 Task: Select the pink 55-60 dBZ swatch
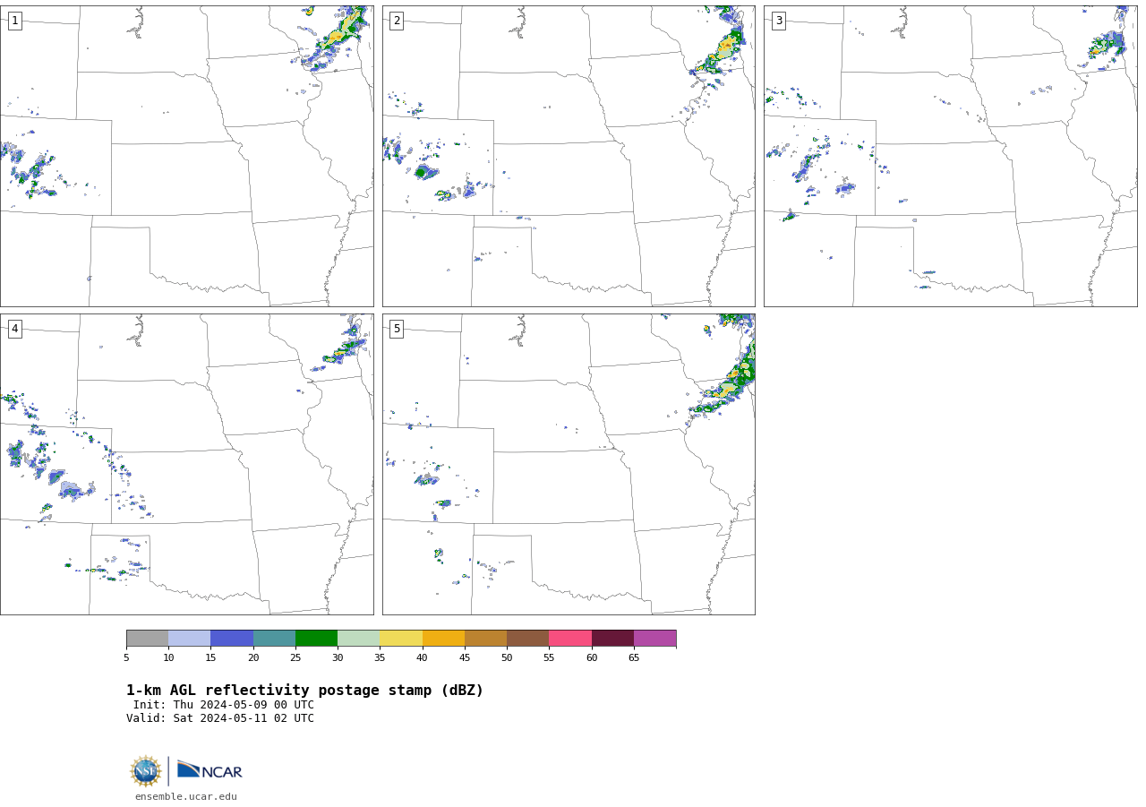570,639
